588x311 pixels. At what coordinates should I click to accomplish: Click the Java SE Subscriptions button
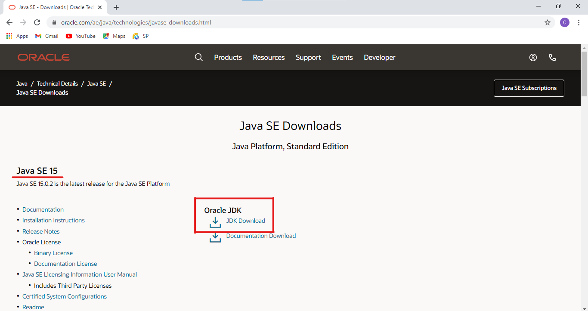click(x=529, y=88)
